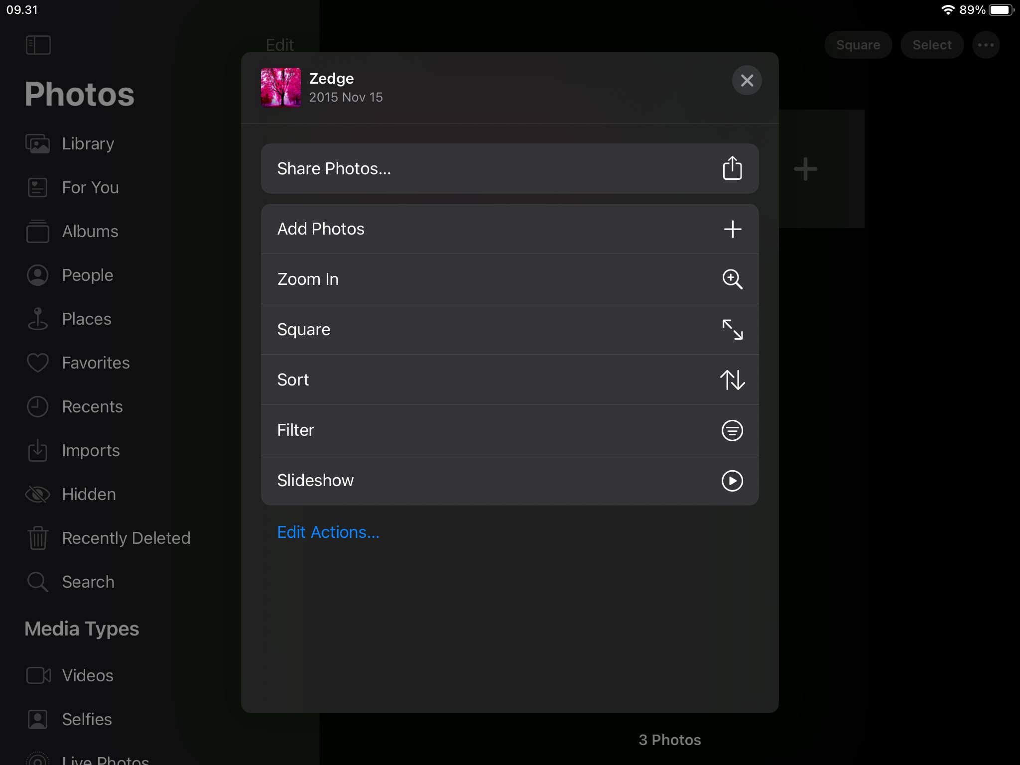1020x765 pixels.
Task: Open the Zedge album thumbnail
Action: pos(281,87)
